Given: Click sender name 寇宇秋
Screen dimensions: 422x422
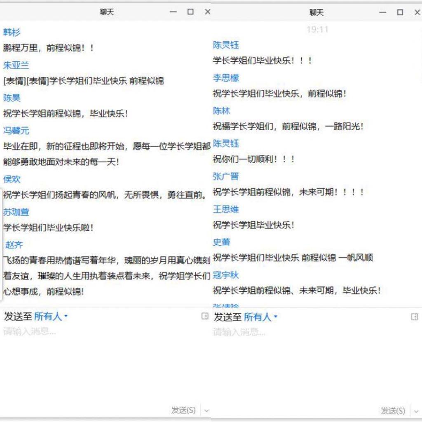Looking at the screenshot, I should (x=225, y=275).
